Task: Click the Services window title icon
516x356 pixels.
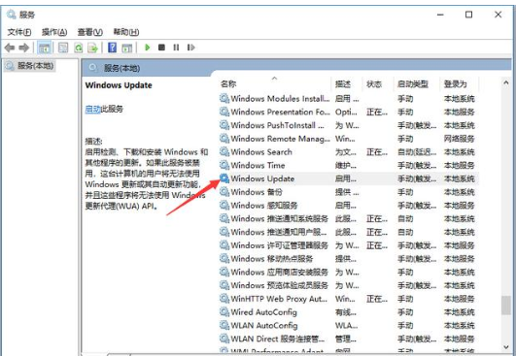Action: 12,15
